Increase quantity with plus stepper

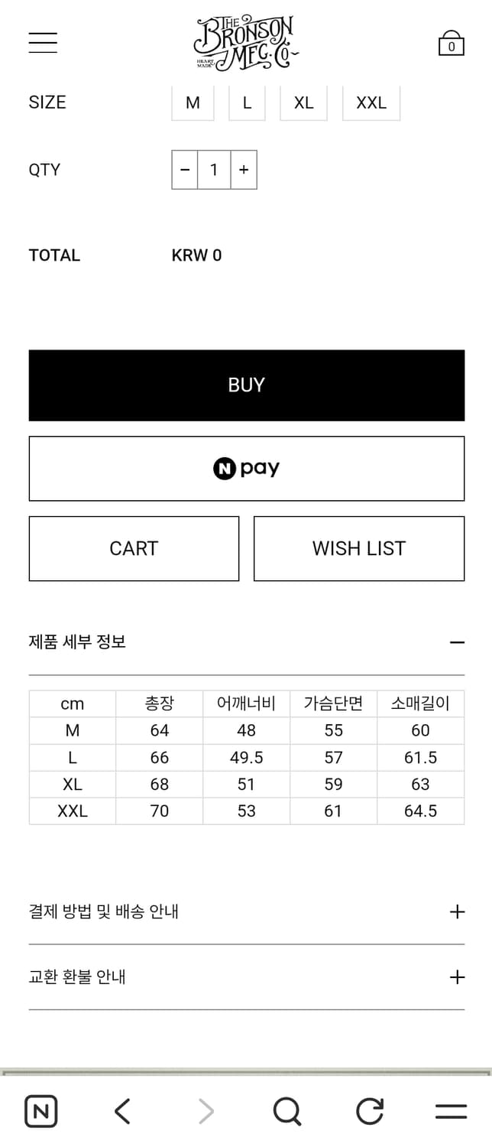click(243, 170)
